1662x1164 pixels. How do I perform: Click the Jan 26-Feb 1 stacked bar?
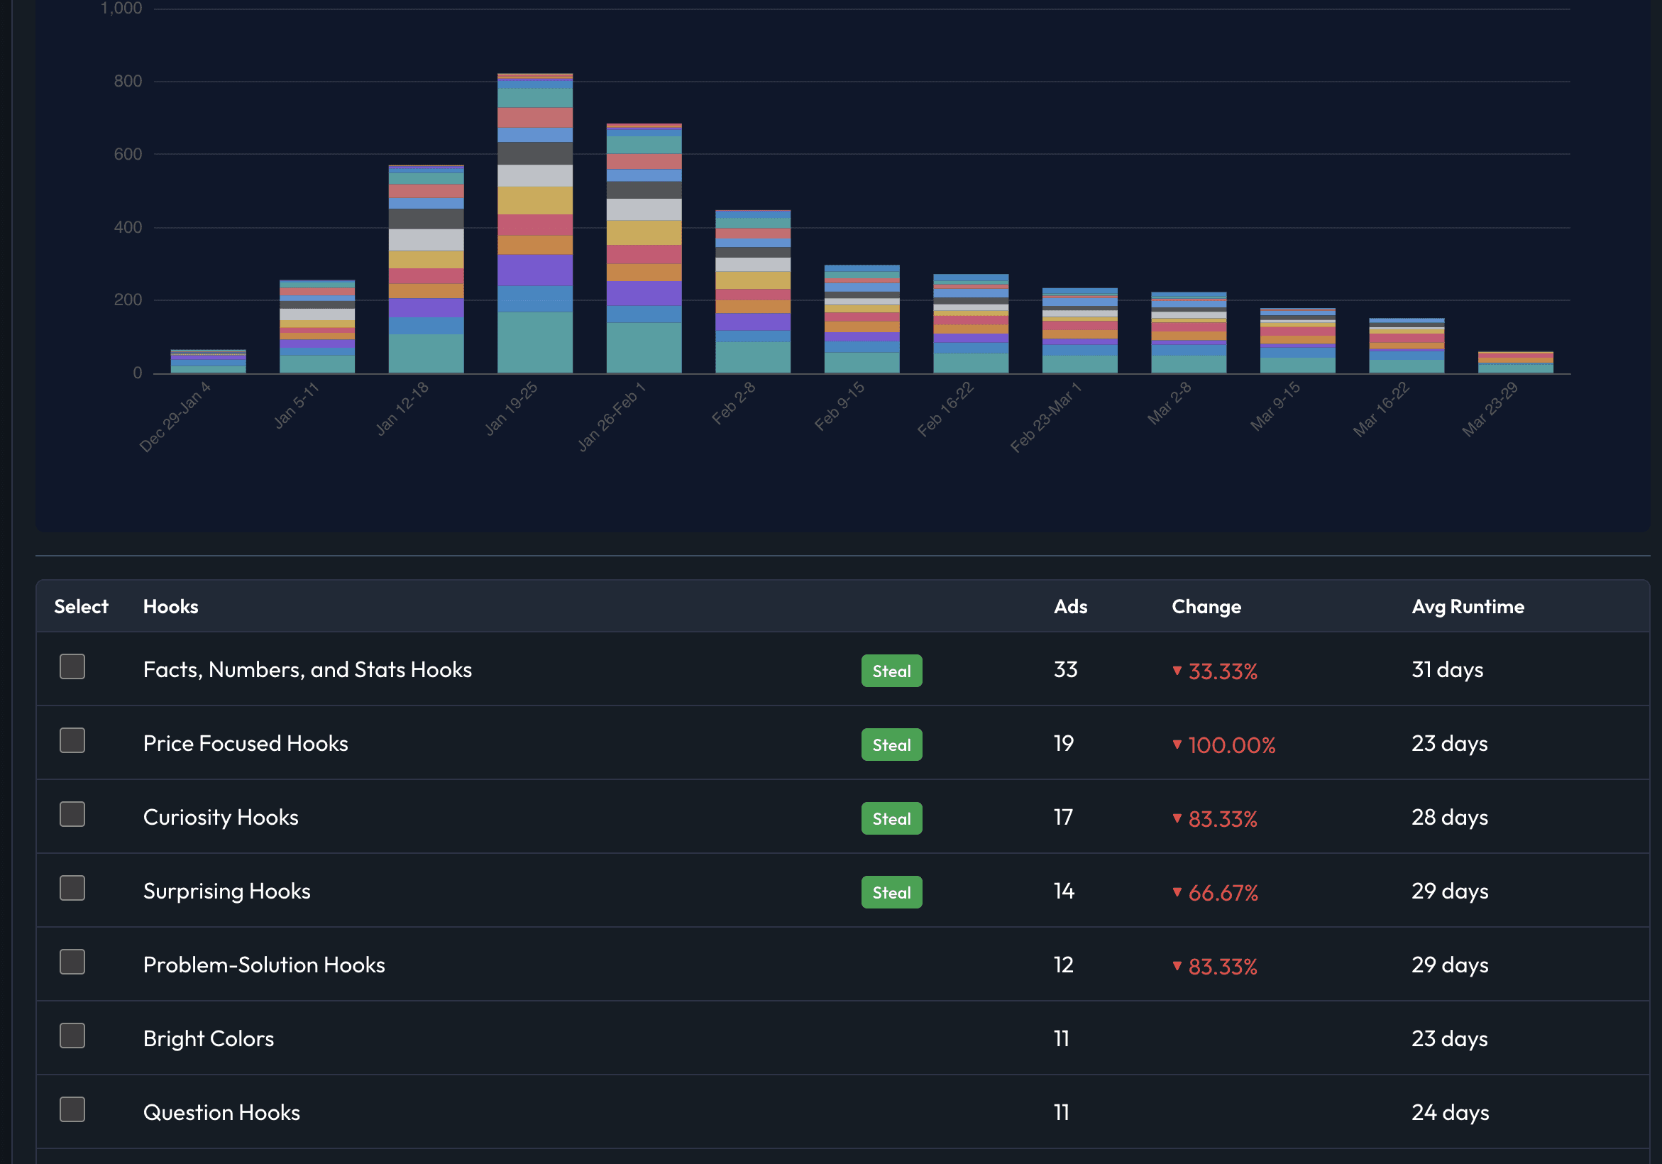(x=644, y=250)
